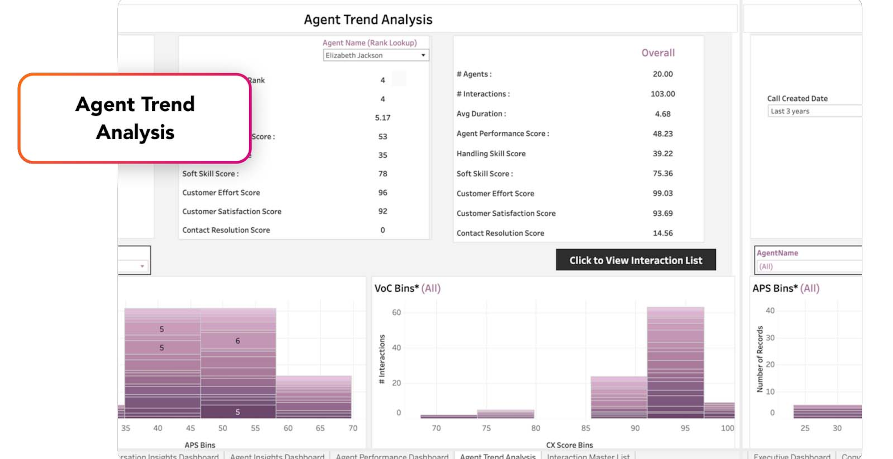Click the Overall column header
This screenshot has width=893, height=459.
(x=658, y=53)
